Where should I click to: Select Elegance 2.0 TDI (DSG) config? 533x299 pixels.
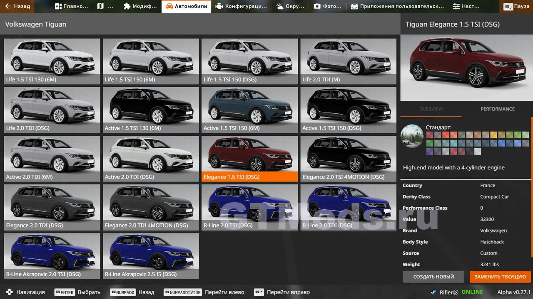[52, 208]
